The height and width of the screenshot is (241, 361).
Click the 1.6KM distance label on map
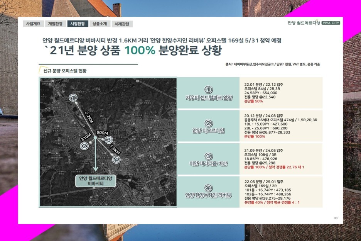[x=115, y=149]
